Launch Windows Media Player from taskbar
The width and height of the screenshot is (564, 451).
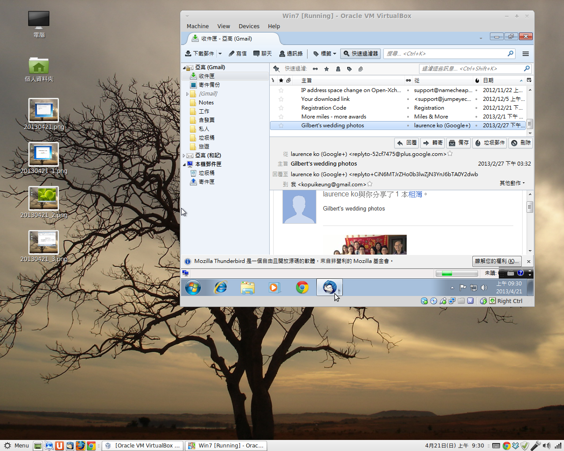pos(275,288)
